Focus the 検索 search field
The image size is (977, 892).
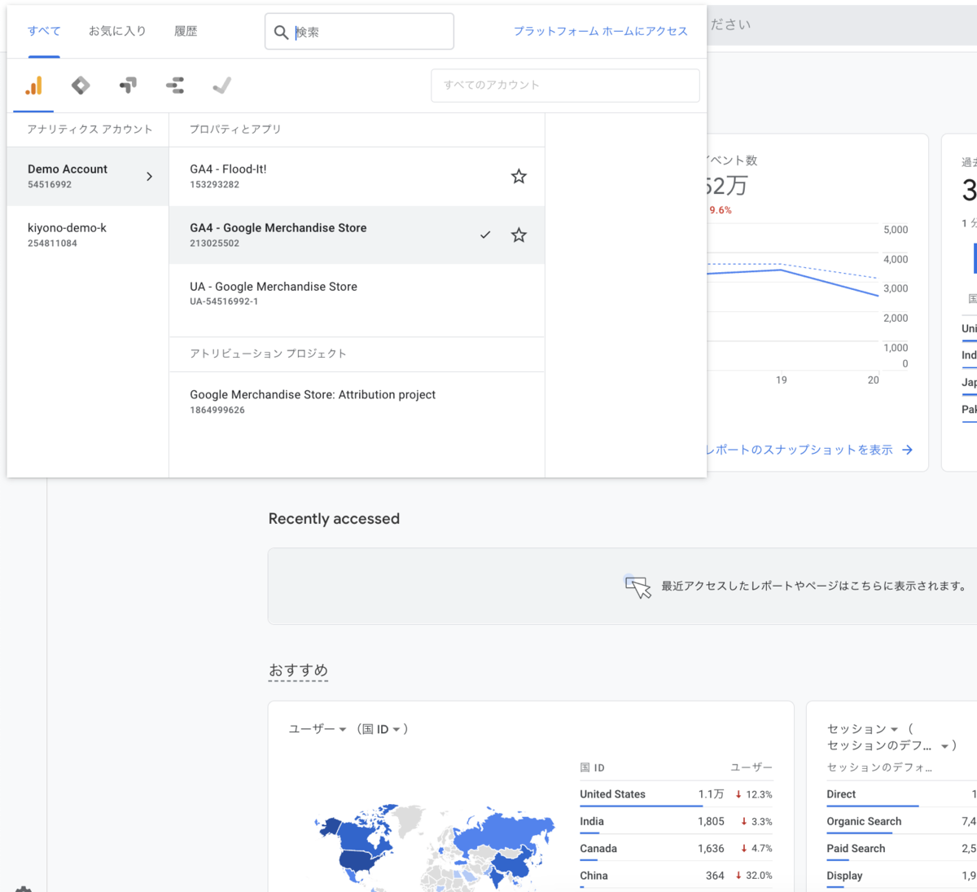pyautogui.click(x=359, y=32)
